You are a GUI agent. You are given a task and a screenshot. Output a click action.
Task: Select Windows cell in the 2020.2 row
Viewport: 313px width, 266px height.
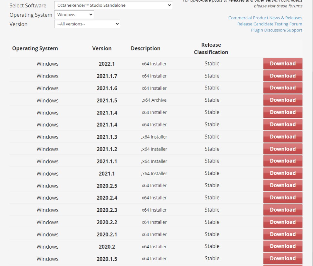click(x=48, y=247)
